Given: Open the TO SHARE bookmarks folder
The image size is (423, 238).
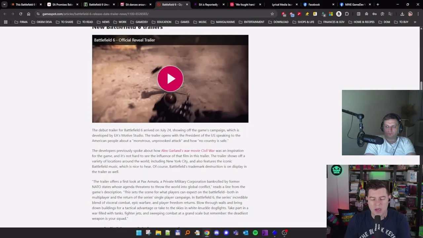Looking at the screenshot, I should click(64, 22).
